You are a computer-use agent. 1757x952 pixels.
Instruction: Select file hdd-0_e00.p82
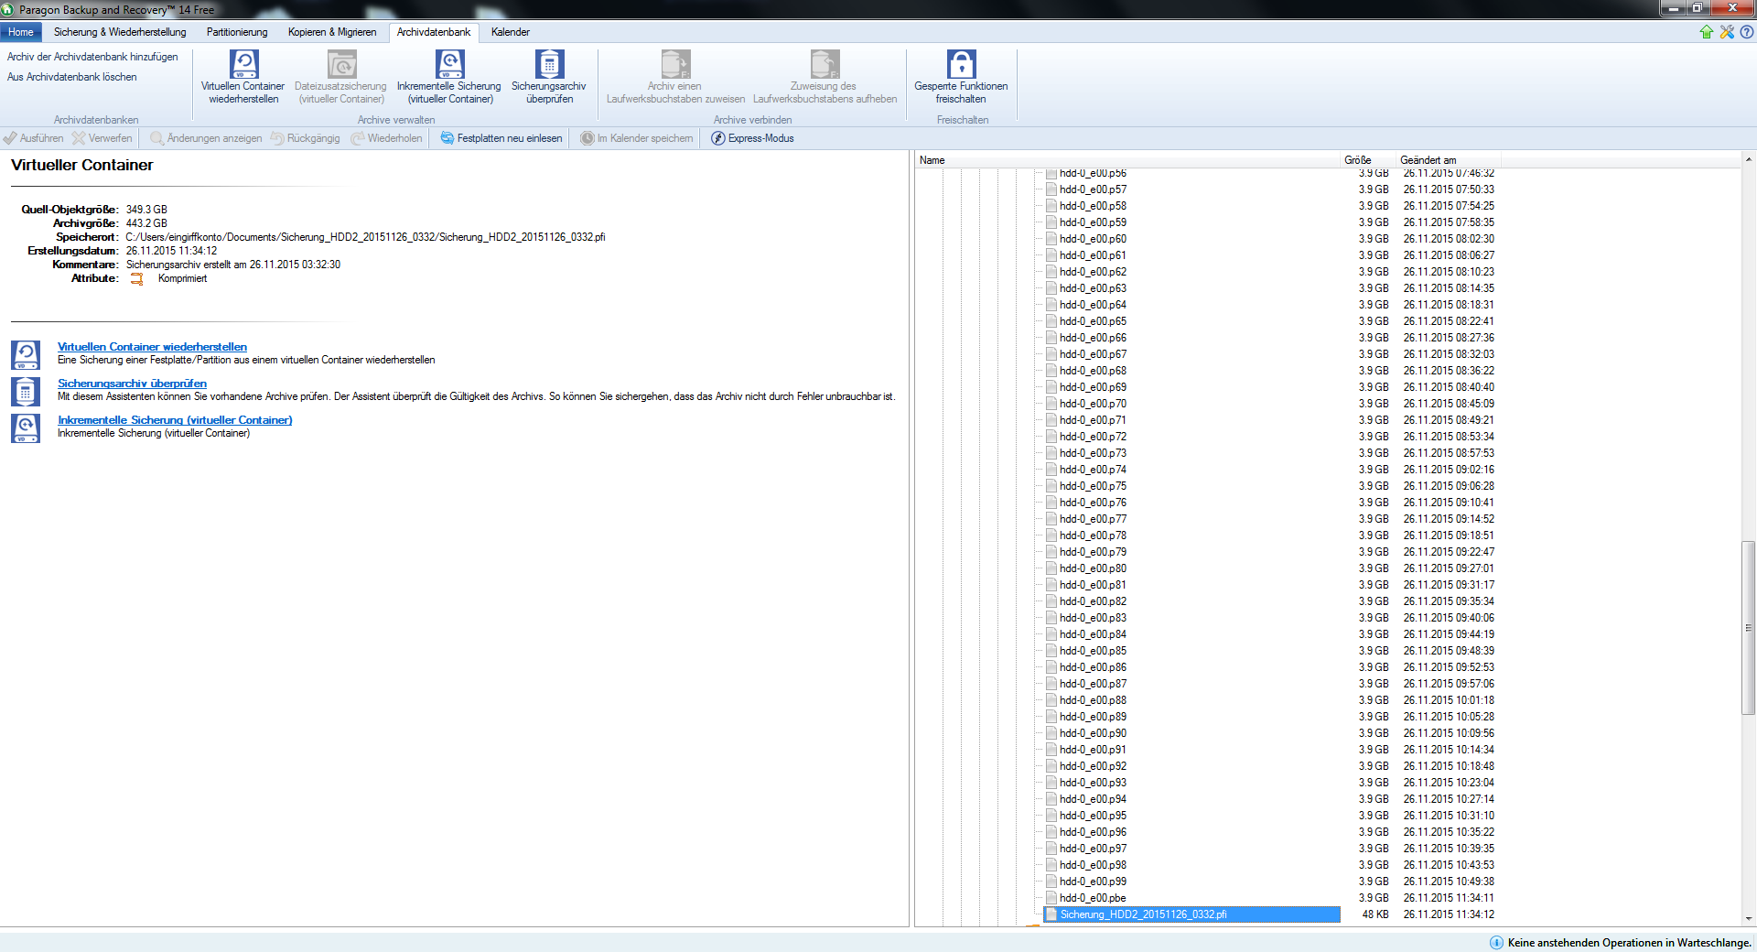click(1093, 601)
